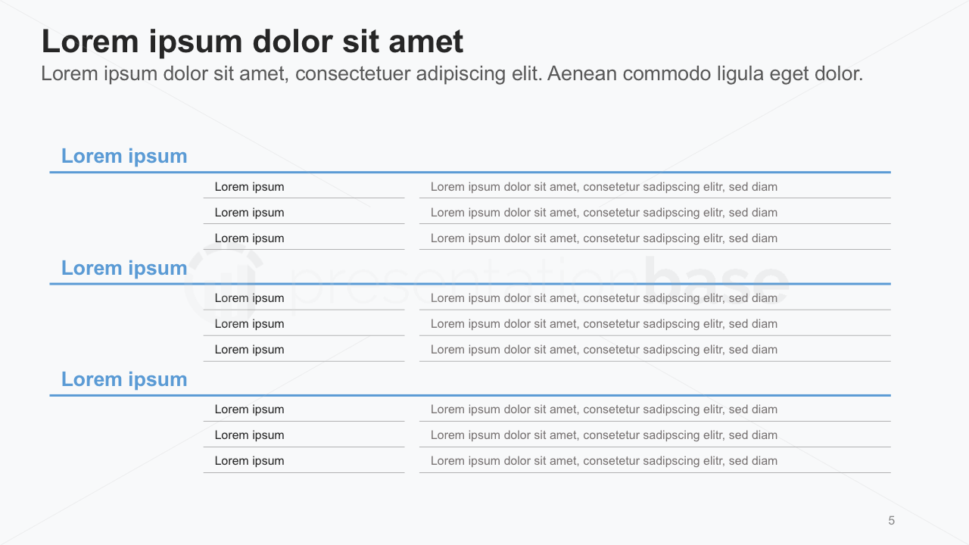Viewport: 969px width, 545px height.
Task: Click second row description in third section
Action: click(x=603, y=435)
